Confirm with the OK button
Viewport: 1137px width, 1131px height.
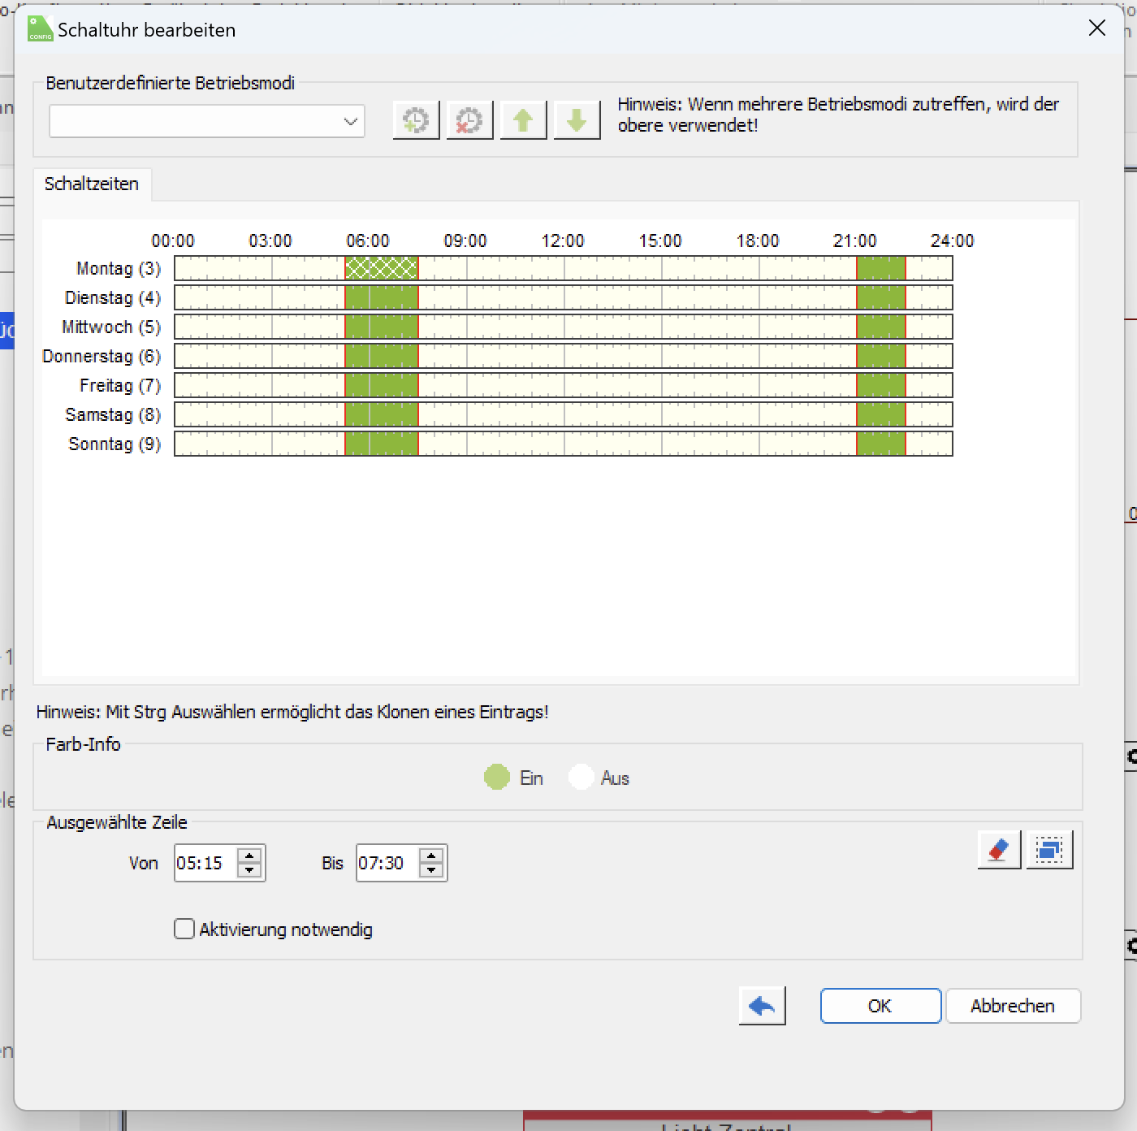(880, 1006)
